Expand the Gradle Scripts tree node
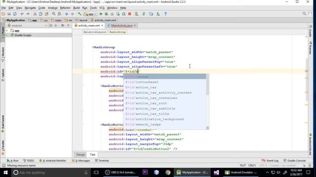316x177 pixels. [7, 35]
